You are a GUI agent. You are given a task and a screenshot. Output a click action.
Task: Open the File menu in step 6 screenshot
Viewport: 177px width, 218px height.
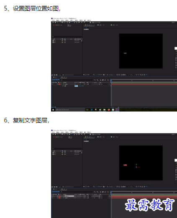point(54,132)
